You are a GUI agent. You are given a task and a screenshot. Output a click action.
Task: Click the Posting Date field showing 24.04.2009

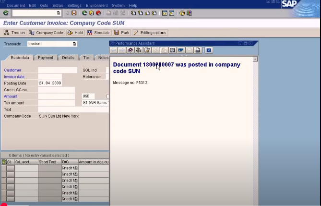(50, 83)
